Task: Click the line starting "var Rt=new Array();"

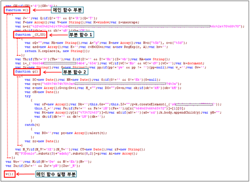Action: point(128,113)
